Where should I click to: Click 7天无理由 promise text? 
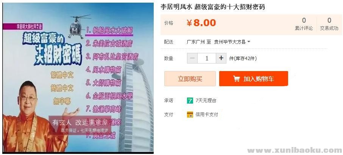click(x=206, y=101)
